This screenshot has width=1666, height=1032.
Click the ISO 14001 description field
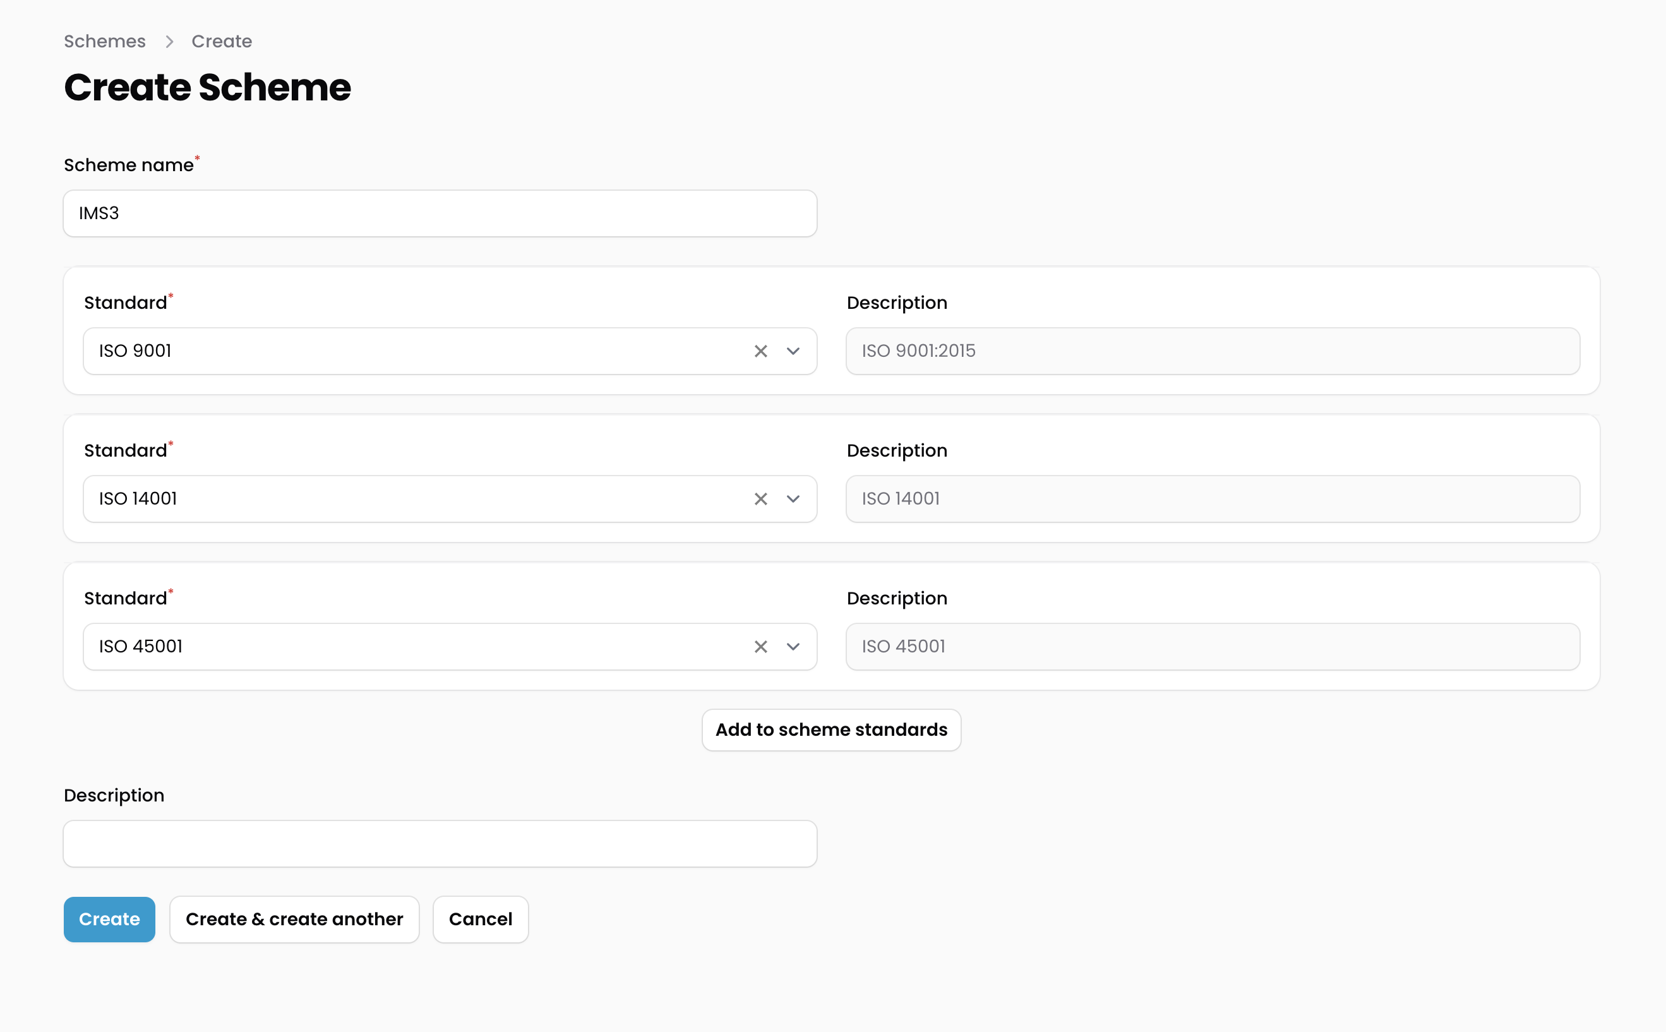click(1212, 499)
